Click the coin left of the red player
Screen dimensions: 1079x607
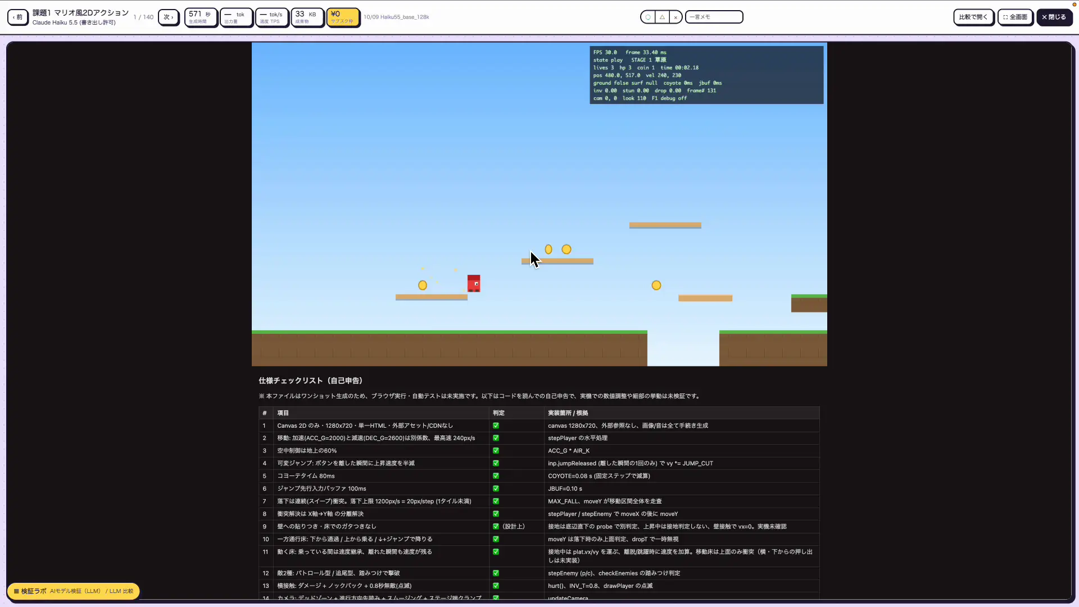pyautogui.click(x=423, y=286)
